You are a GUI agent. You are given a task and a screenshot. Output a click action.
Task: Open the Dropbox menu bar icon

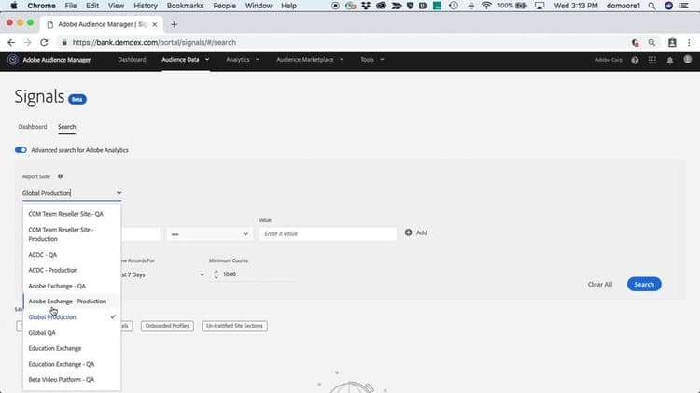(366, 6)
